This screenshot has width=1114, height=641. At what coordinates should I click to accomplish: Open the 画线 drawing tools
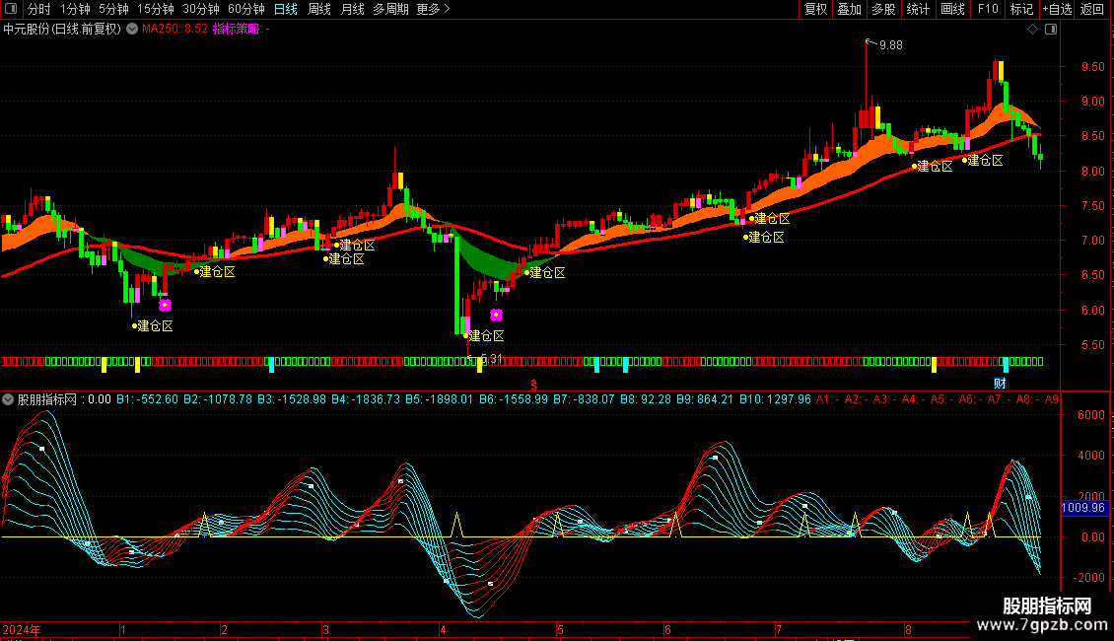(952, 9)
